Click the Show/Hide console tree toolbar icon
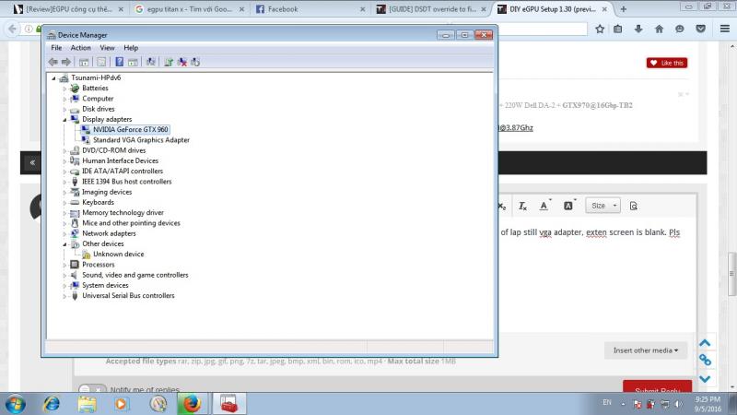The image size is (737, 415). click(x=84, y=62)
